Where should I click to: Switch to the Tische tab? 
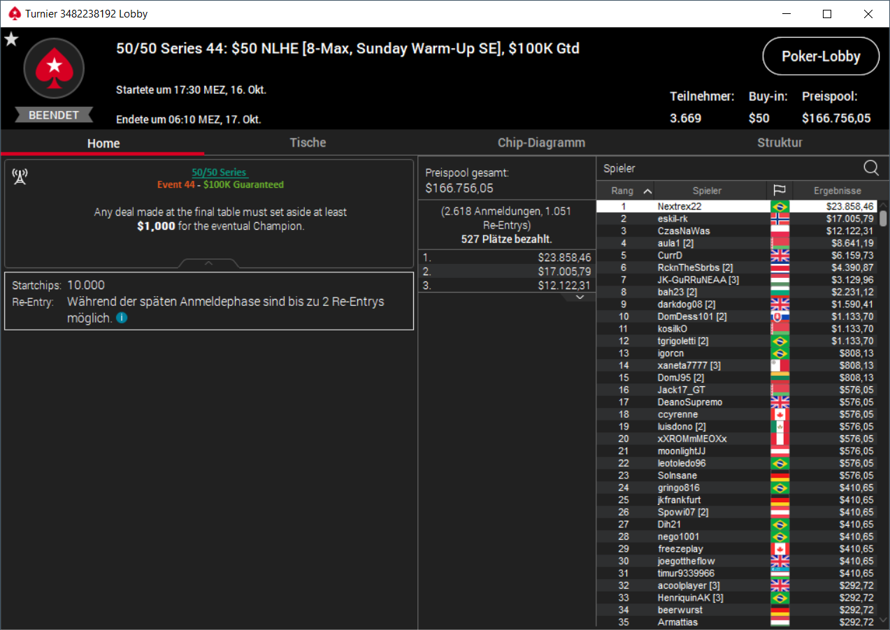tap(308, 142)
